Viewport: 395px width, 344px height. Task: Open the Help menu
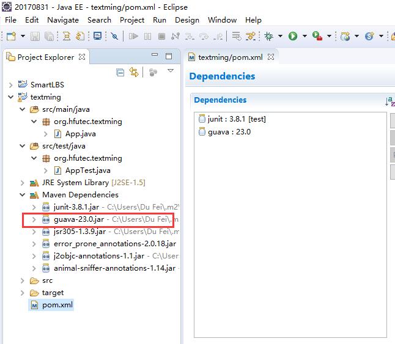click(x=253, y=20)
